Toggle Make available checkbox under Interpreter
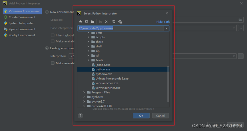 point(53,63)
